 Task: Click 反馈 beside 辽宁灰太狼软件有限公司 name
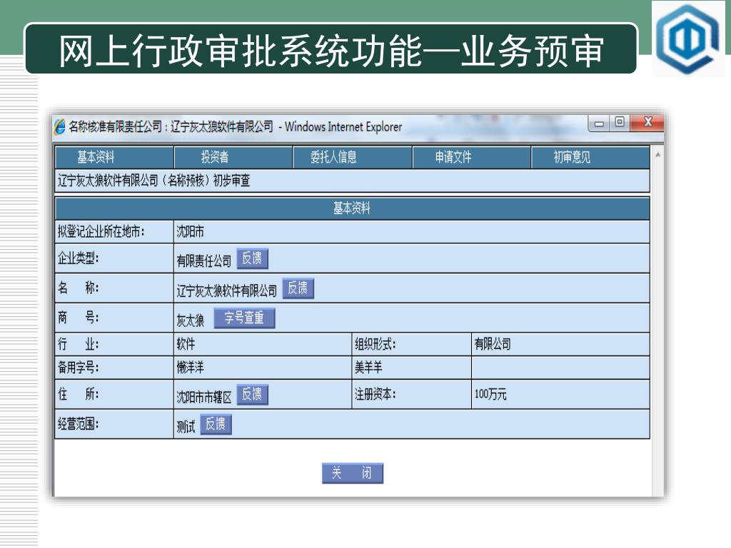pyautogui.click(x=298, y=288)
